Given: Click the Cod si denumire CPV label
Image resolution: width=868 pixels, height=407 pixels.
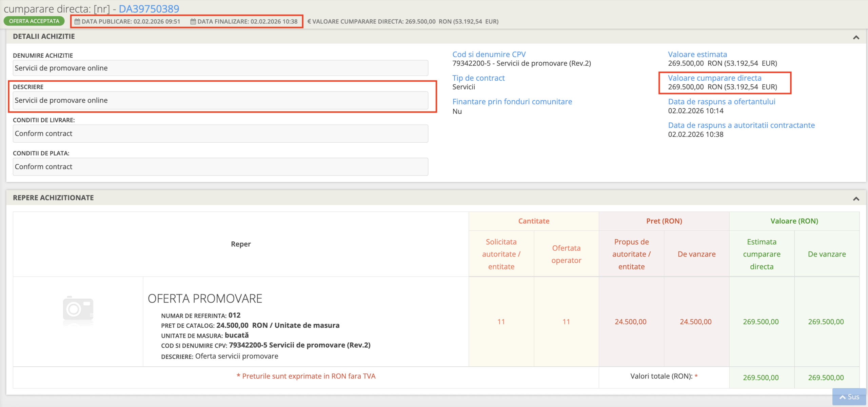Looking at the screenshot, I should [x=489, y=54].
